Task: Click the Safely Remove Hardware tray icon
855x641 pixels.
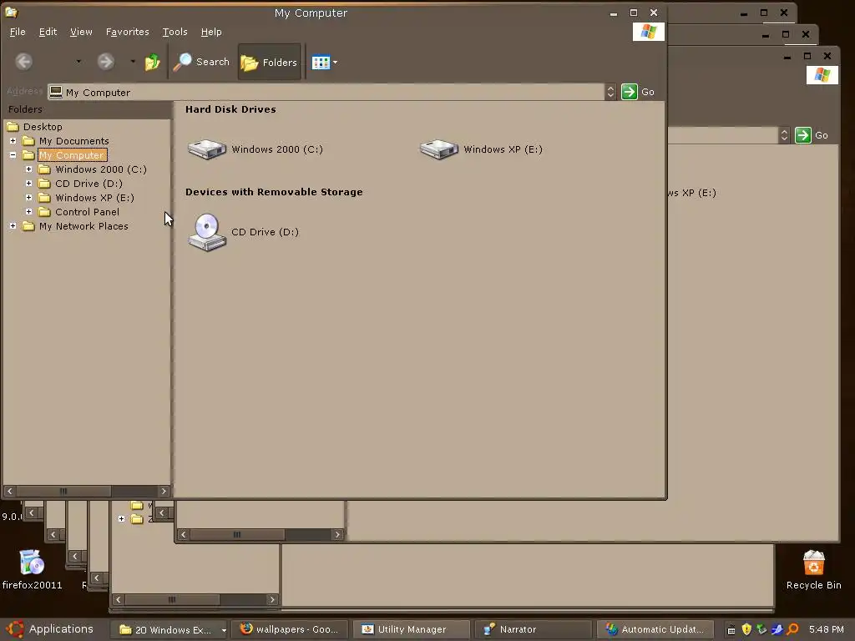Action: pos(761,629)
